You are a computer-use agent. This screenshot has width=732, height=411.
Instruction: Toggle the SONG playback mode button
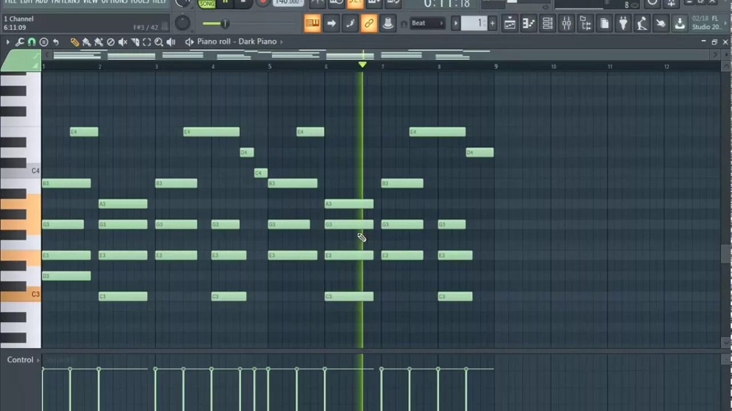point(207,3)
